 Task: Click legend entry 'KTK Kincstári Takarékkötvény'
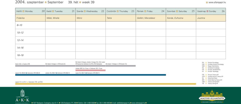[x=211, y=70]
